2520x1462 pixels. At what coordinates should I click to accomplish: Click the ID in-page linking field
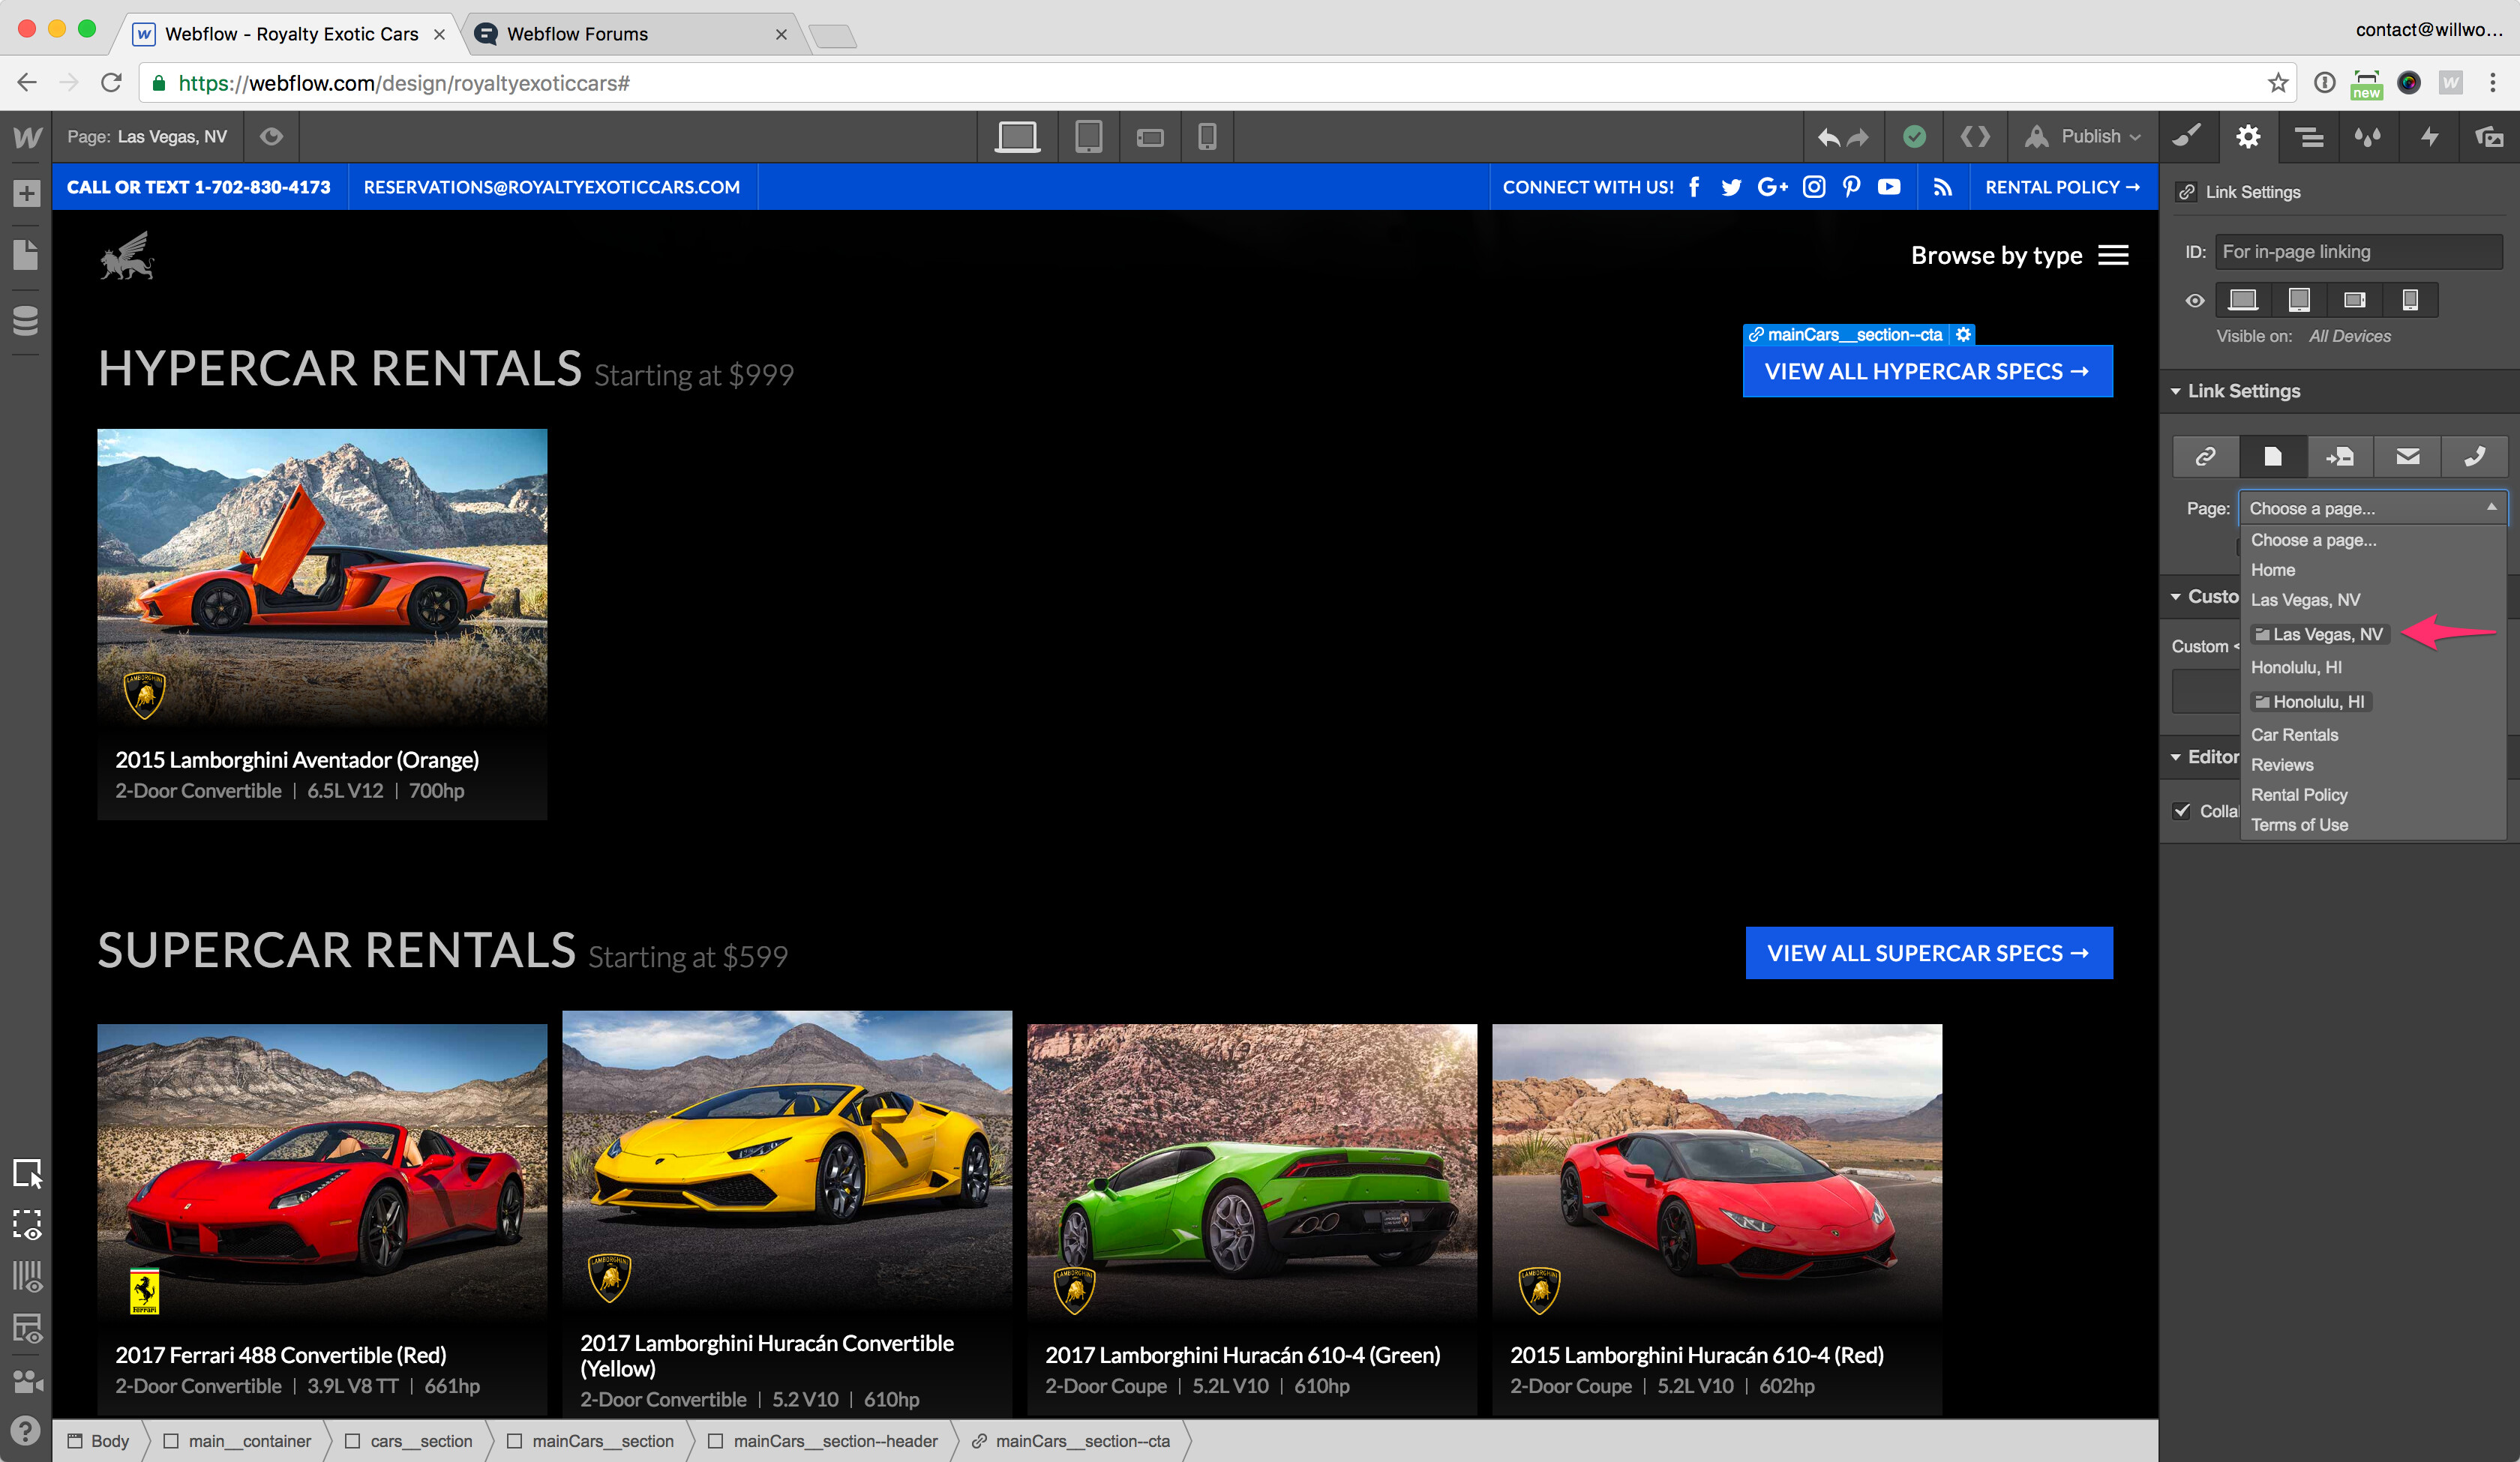(x=2357, y=252)
